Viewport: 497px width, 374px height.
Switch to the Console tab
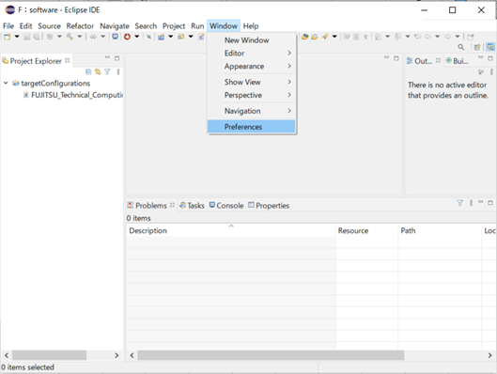pyautogui.click(x=226, y=206)
